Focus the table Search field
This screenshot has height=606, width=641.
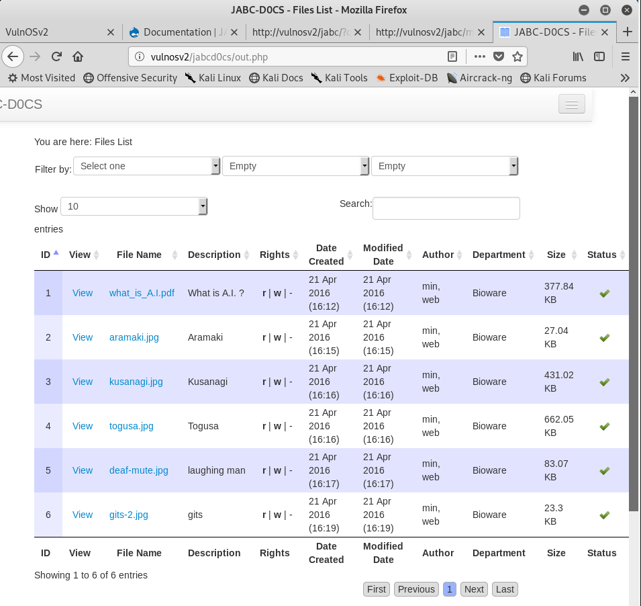[x=446, y=208]
